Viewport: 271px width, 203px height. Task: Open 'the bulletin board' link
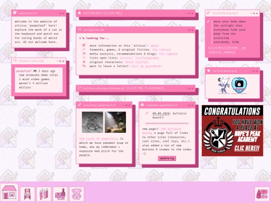click(x=162, y=131)
